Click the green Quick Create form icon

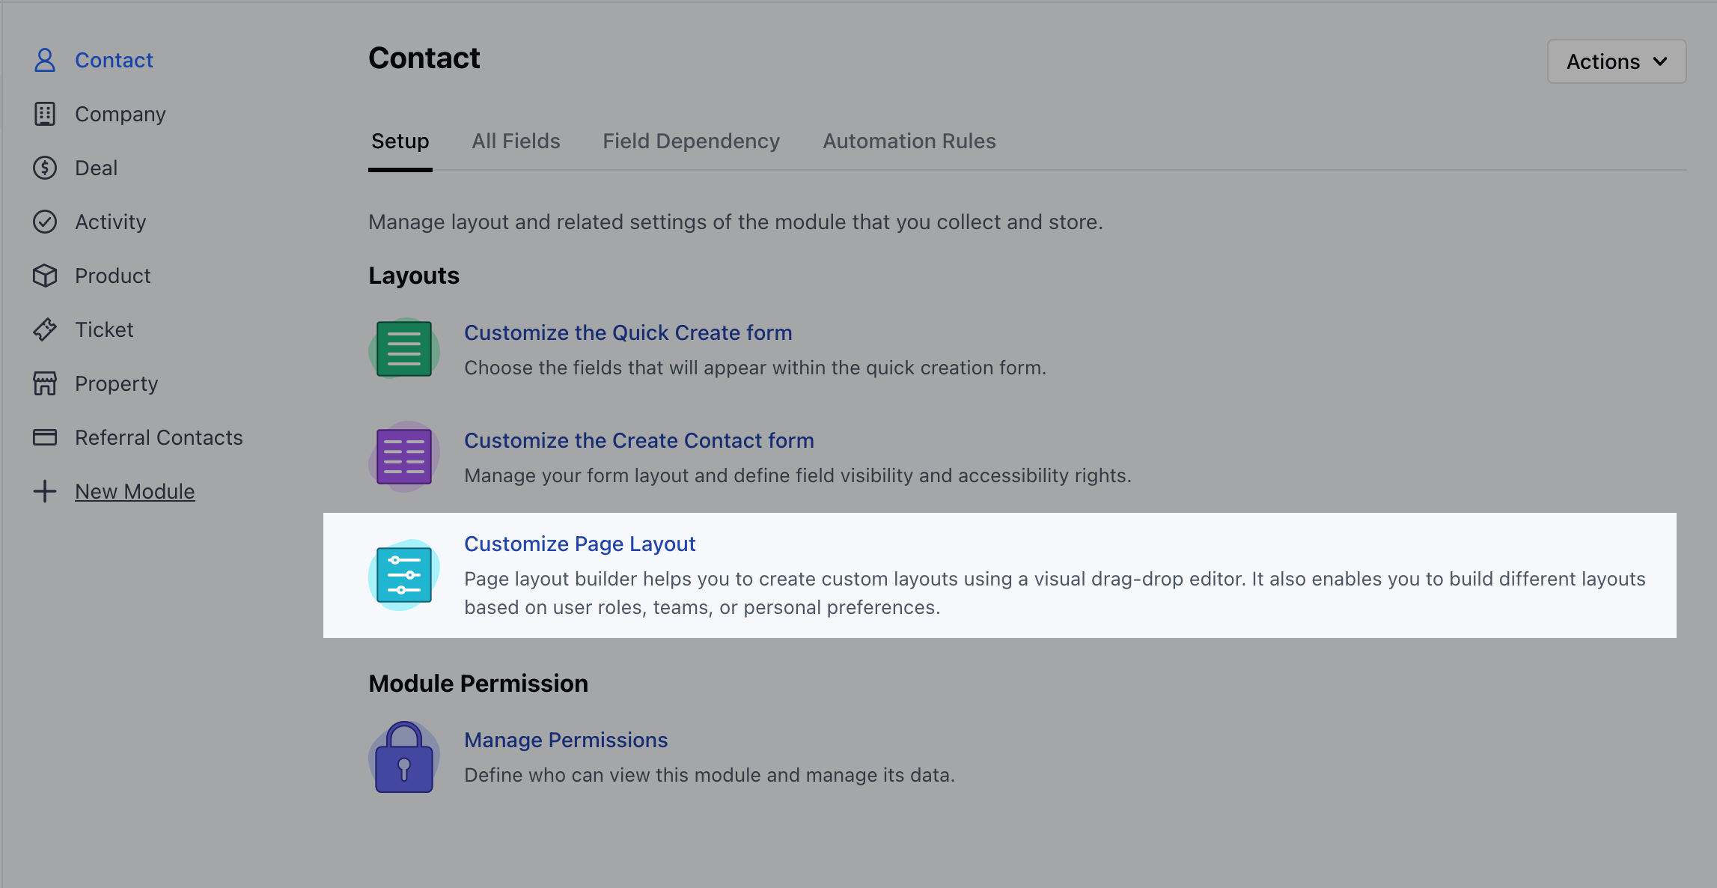click(404, 349)
